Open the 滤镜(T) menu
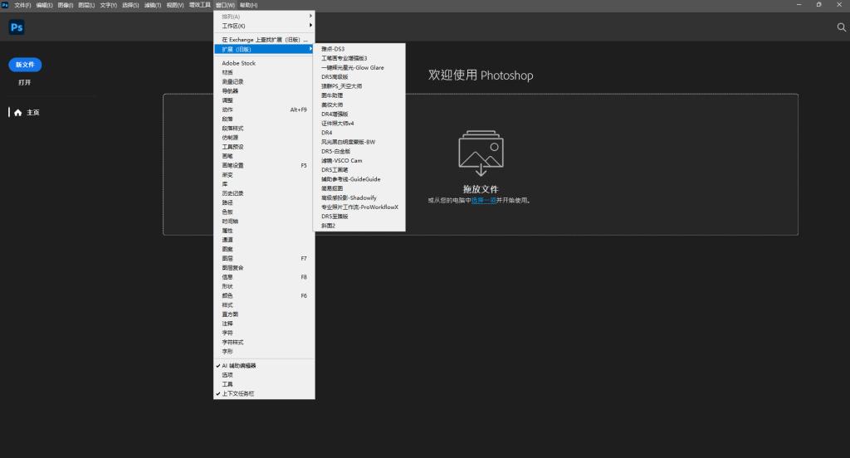This screenshot has width=850, height=458. tap(153, 5)
